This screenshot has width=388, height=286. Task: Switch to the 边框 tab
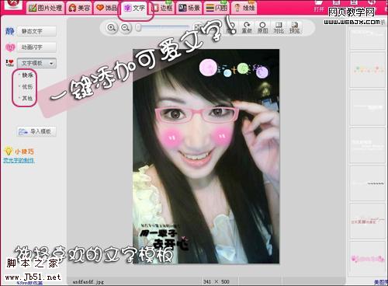pyautogui.click(x=162, y=8)
